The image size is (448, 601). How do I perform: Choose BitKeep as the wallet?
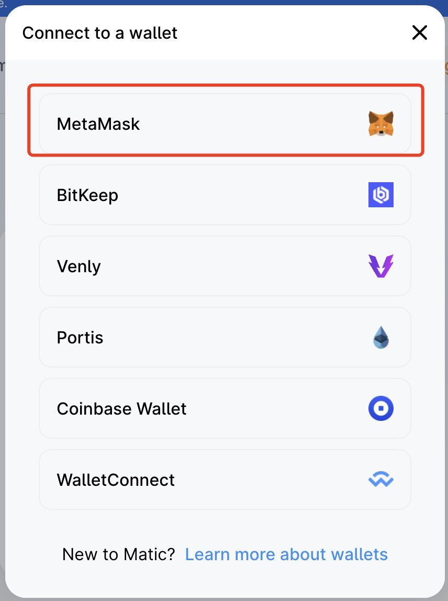(225, 195)
